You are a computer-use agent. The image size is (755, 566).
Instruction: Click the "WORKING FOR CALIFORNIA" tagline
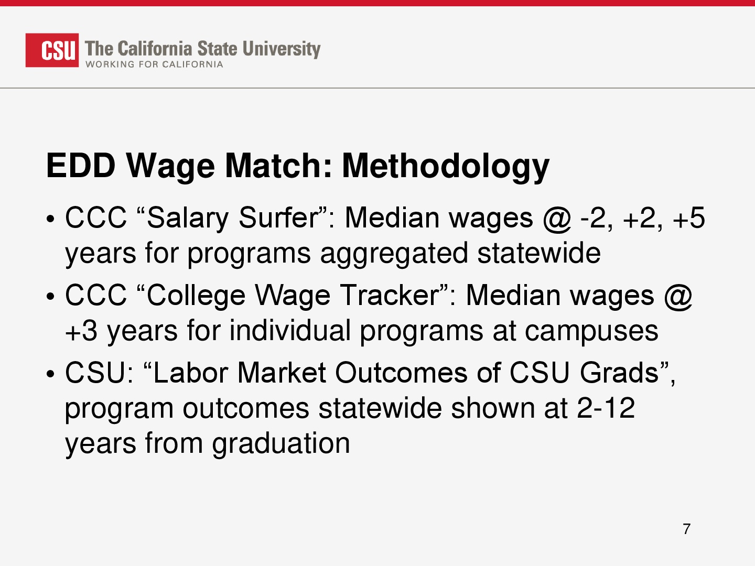click(x=155, y=64)
